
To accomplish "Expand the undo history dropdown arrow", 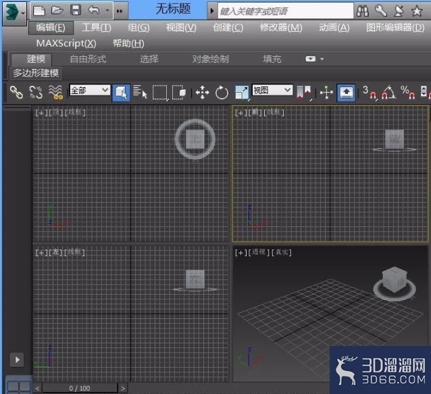I will [x=107, y=11].
